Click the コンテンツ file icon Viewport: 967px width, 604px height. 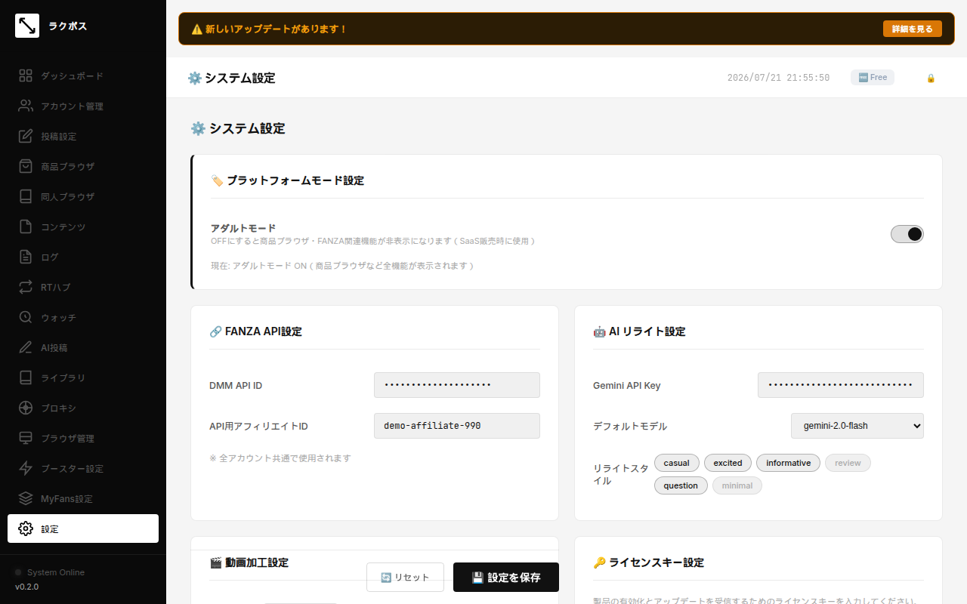click(26, 226)
